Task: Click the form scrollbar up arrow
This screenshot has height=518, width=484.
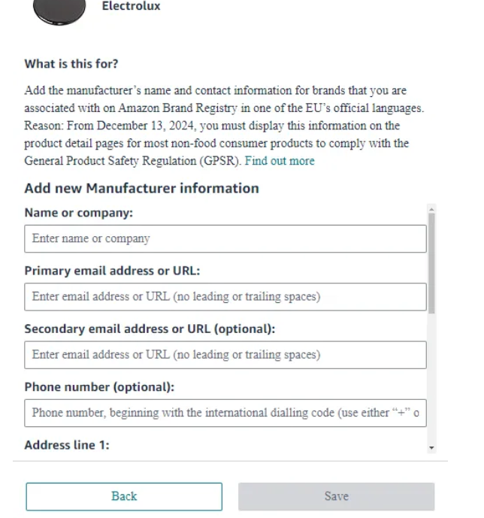Action: click(x=431, y=208)
